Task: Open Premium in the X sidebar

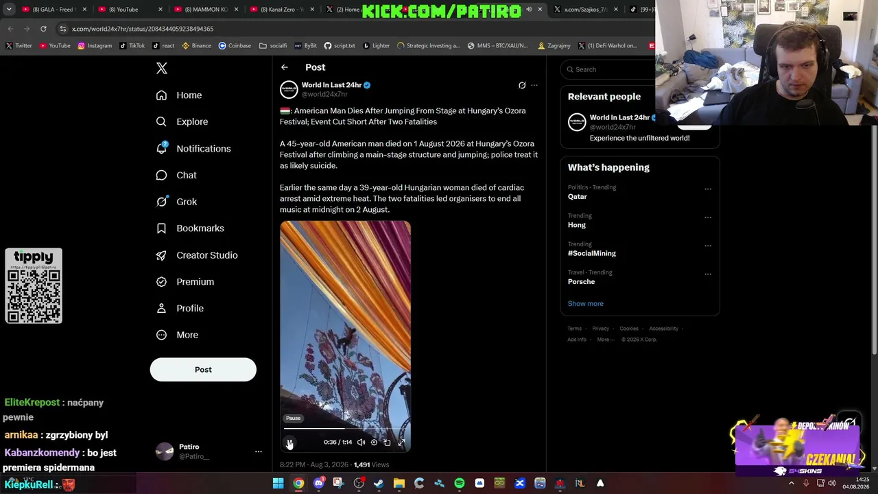Action: [x=185, y=281]
